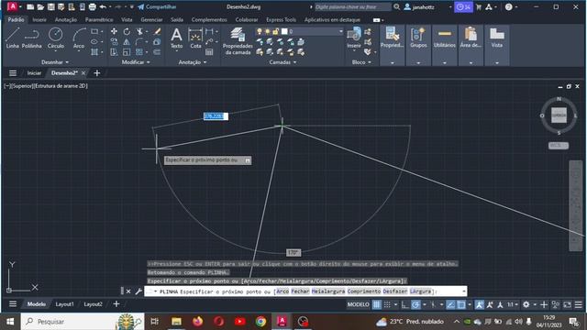Screen dimensions: 587x330
Task: Click the Hatch tool icon
Action: click(94, 52)
